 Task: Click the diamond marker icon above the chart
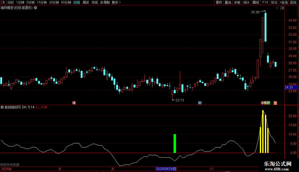(277, 8)
